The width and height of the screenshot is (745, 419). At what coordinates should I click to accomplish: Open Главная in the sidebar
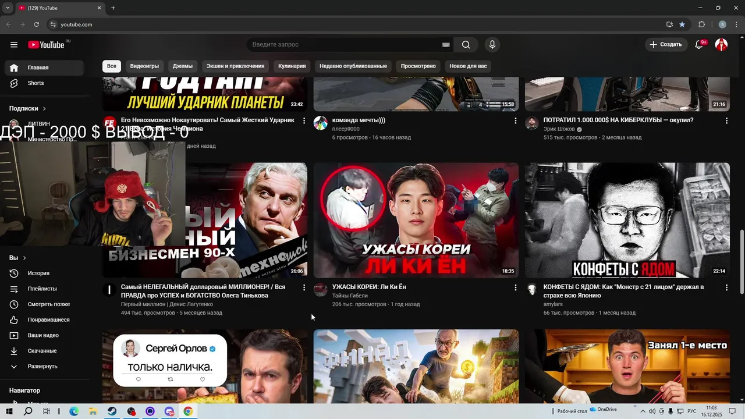(x=44, y=68)
